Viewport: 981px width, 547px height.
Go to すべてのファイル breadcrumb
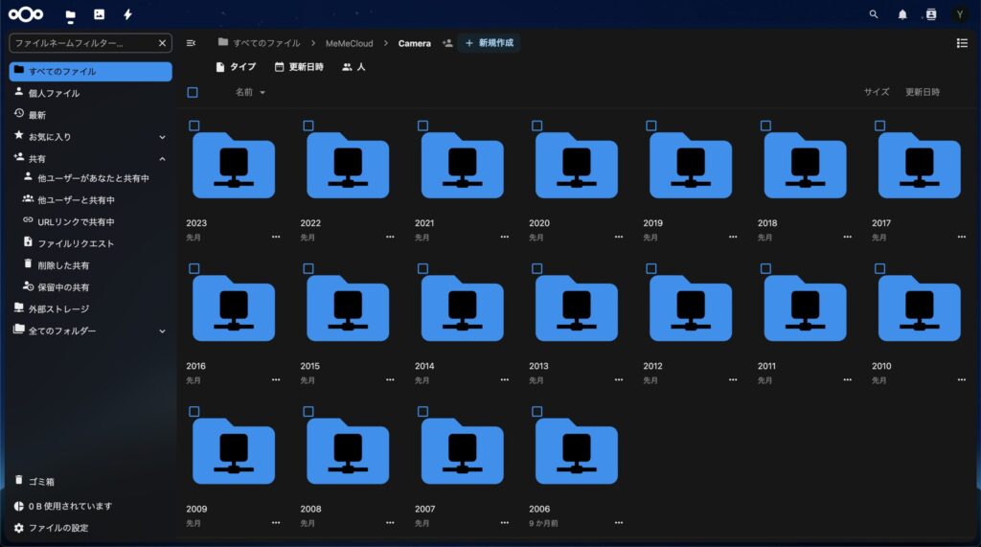(259, 43)
